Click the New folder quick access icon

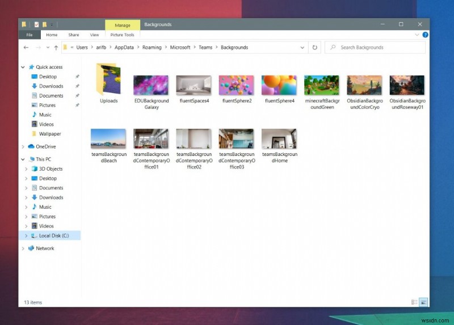point(45,24)
